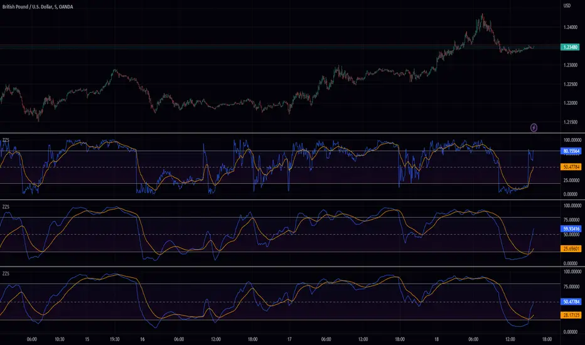This screenshot has width=585, height=345.
Task: Click the 19:30 time axis label
Action: click(114, 339)
